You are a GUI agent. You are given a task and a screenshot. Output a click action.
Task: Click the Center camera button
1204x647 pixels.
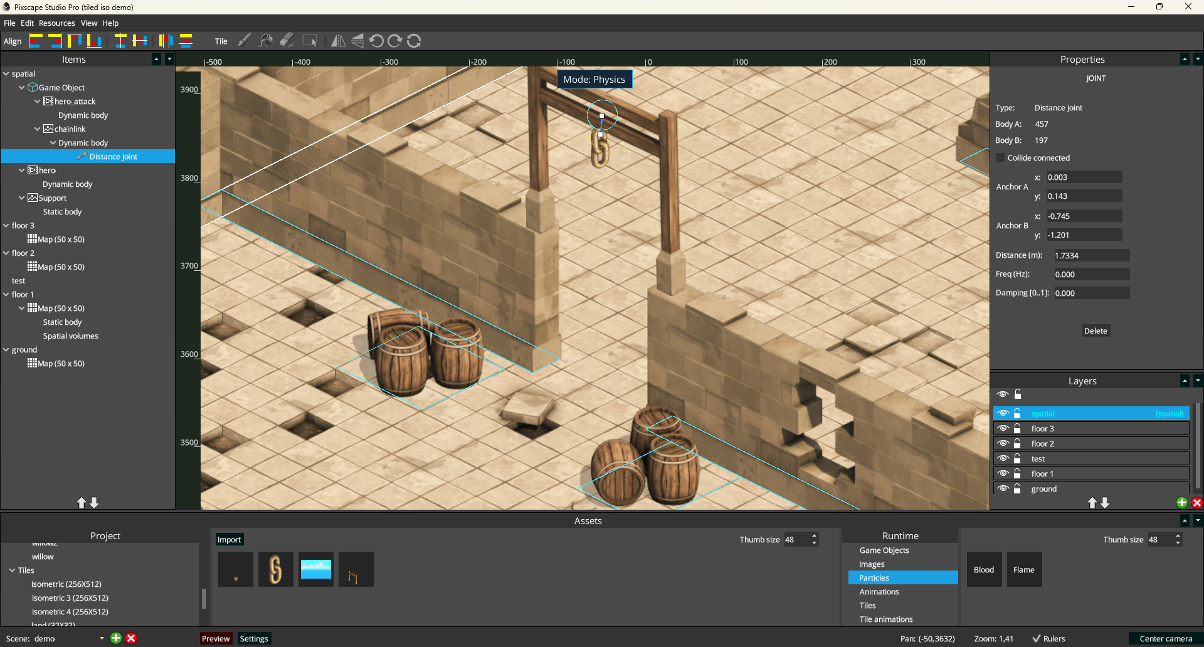point(1166,639)
